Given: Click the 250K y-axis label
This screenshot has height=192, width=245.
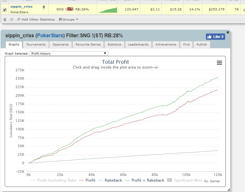Looking at the screenshot, I should click(20, 78).
